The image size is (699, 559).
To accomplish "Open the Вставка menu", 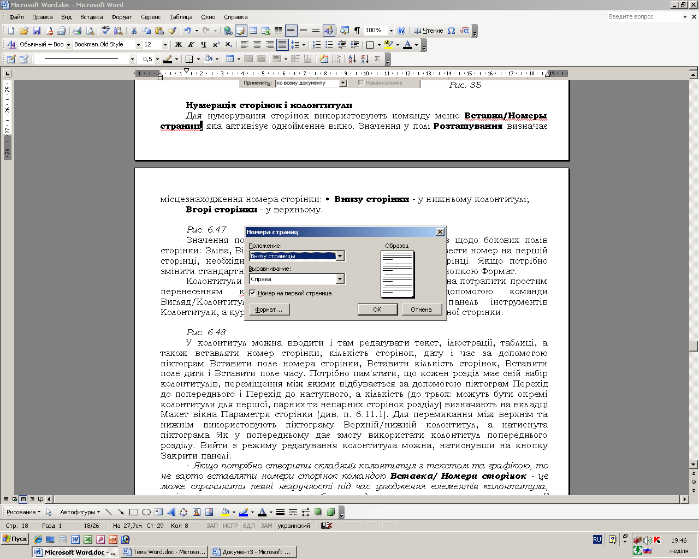I will coord(91,17).
